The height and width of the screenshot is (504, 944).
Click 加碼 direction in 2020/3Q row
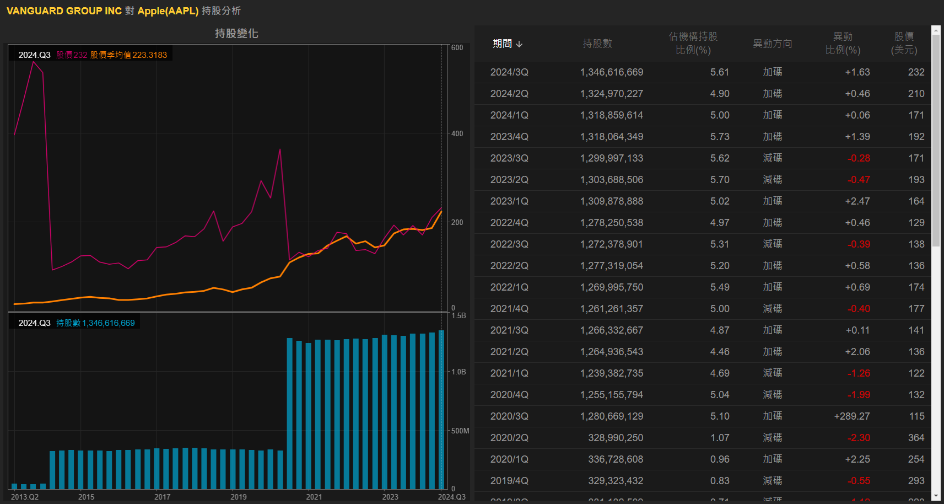click(773, 416)
